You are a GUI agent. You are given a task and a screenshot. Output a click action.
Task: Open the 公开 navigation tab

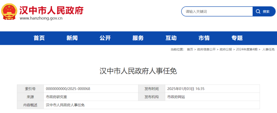[x=105, y=38]
